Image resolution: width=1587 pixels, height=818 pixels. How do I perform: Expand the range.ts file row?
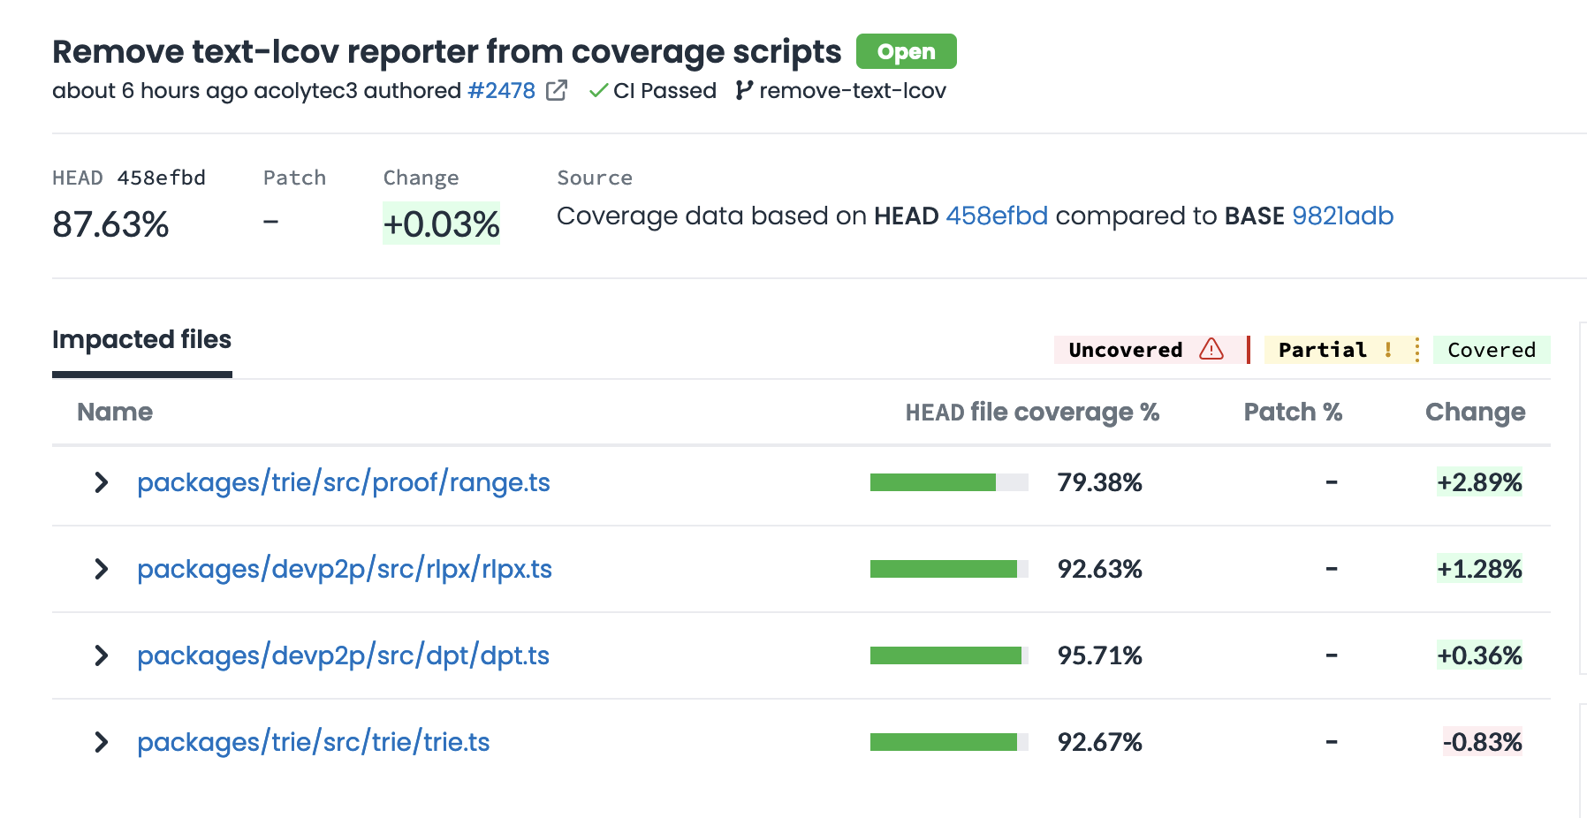point(101,482)
